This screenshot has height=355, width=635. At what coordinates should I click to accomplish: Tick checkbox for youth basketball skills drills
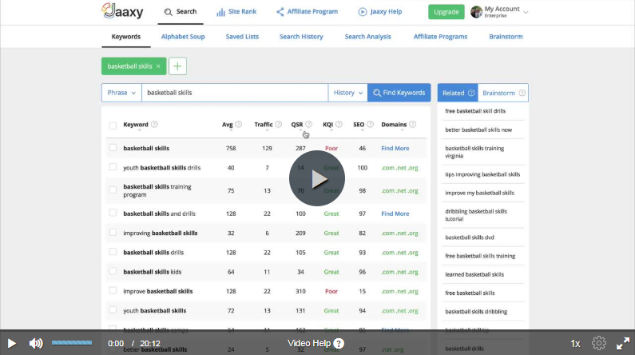coord(113,168)
